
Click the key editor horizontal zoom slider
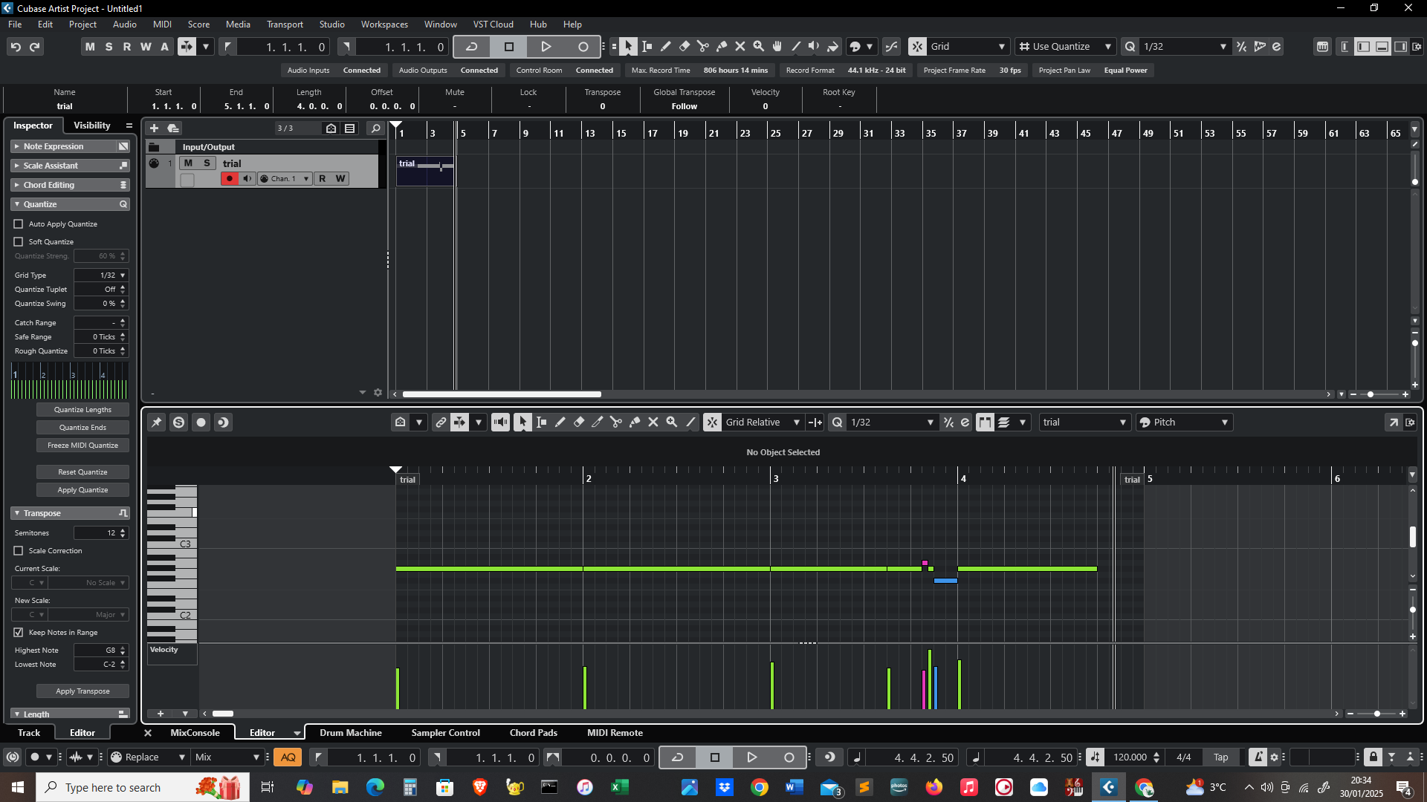(x=1376, y=714)
